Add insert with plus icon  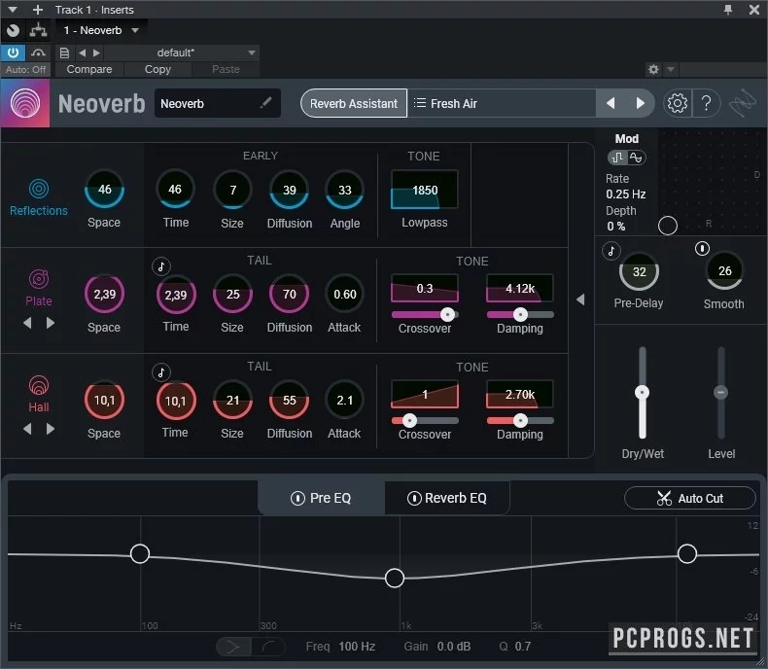(38, 10)
